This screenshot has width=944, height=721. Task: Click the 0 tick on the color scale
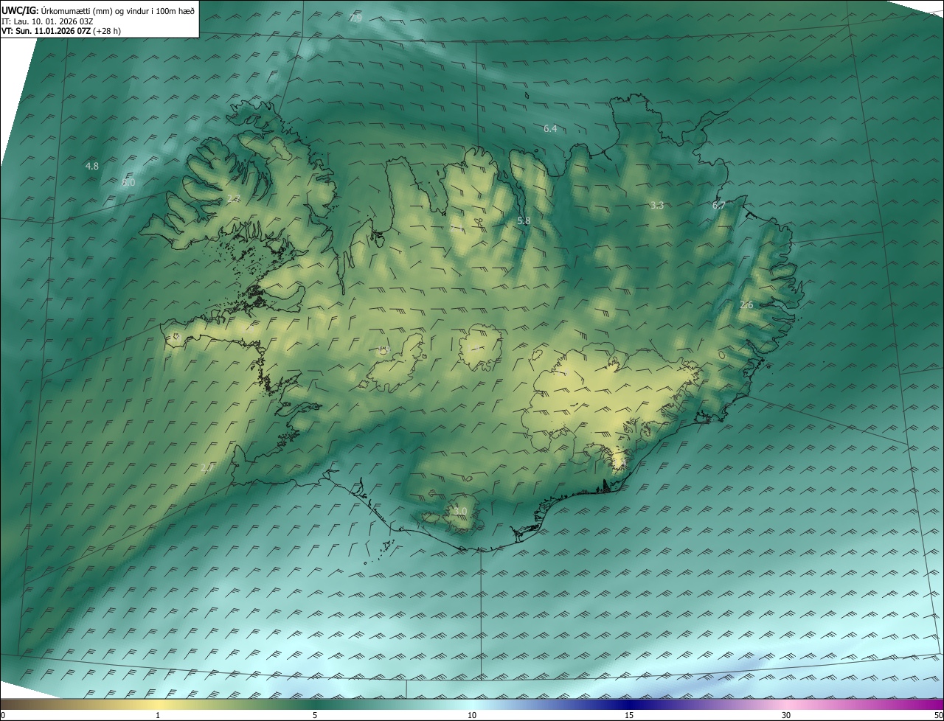3,716
